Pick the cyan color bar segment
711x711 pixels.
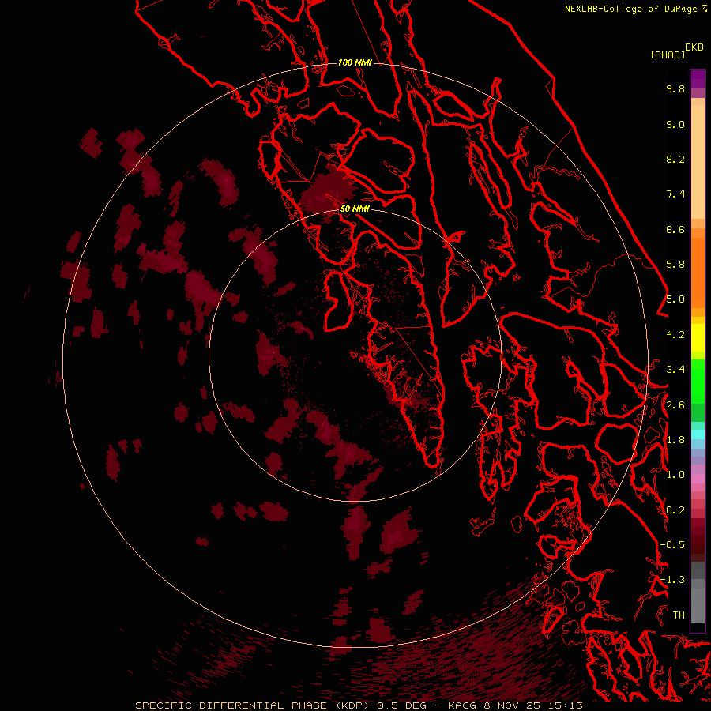(x=698, y=434)
